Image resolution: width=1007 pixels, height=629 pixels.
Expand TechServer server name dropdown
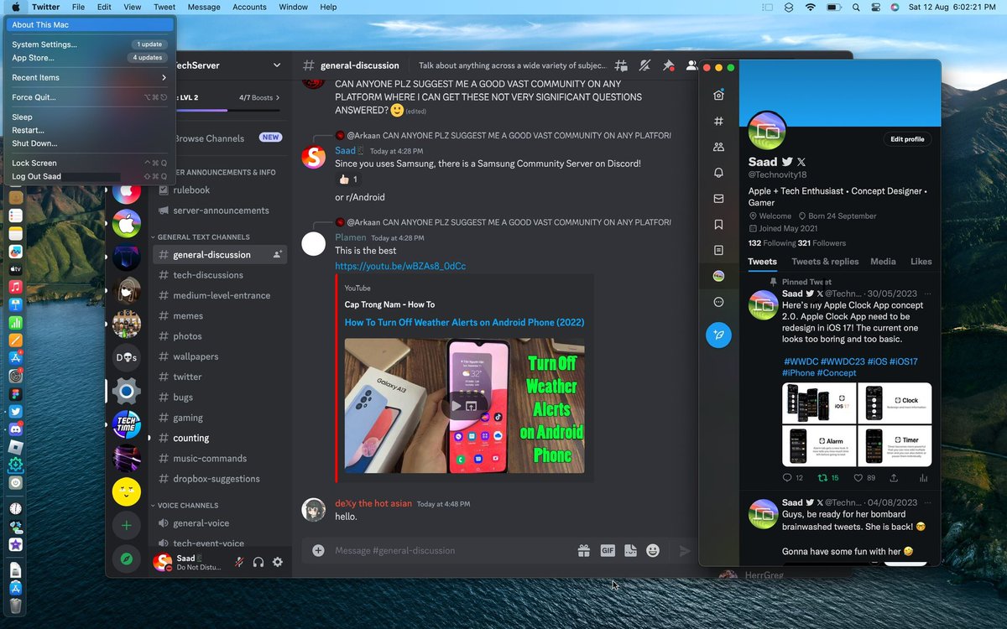(x=277, y=65)
